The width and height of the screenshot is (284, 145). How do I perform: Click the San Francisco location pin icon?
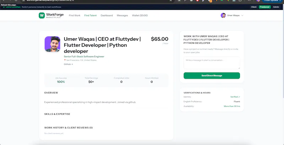click(65, 60)
